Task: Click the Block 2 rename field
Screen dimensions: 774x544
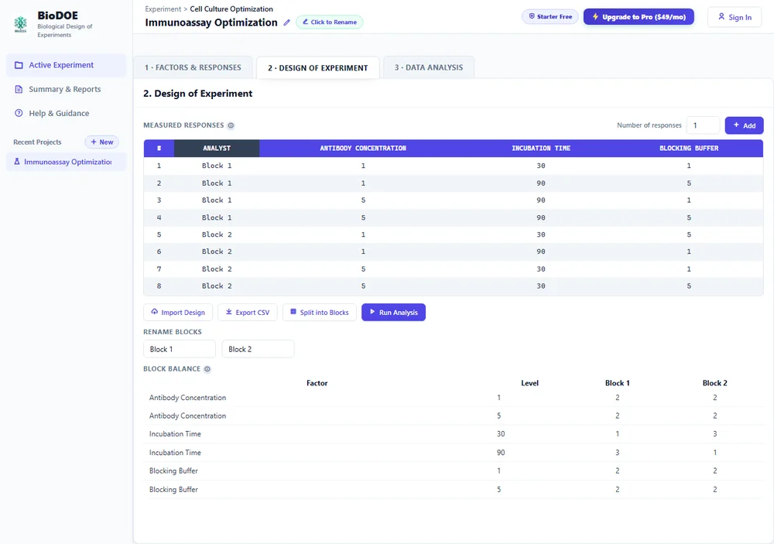Action: 258,349
